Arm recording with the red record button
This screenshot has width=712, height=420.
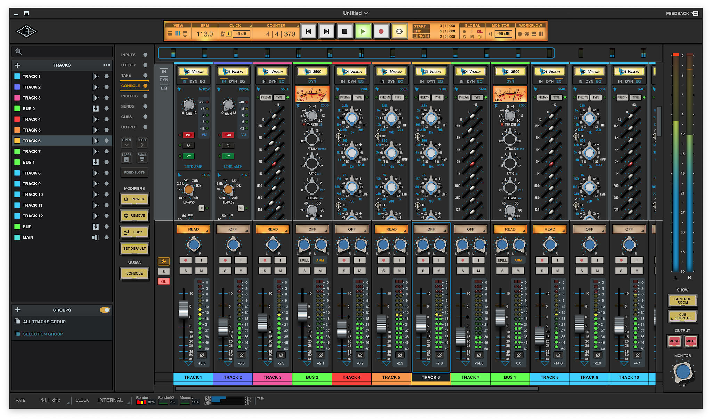coord(381,32)
